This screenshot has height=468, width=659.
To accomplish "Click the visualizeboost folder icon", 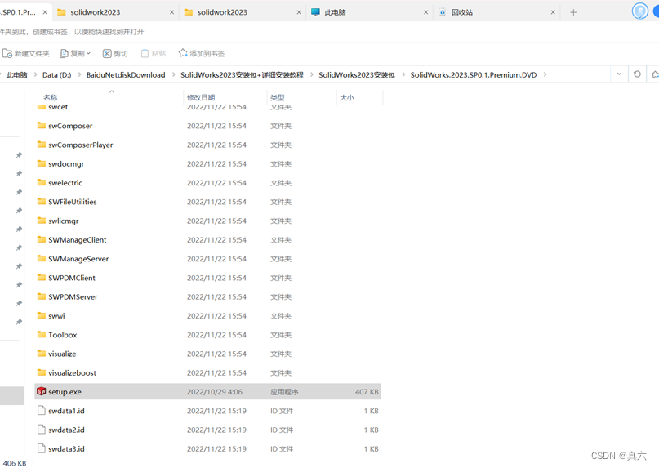I will point(41,372).
